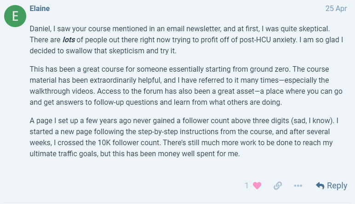Viewport: 355px width, 204px height.
Task: Copy the post link via chain icon
Action: point(277,186)
